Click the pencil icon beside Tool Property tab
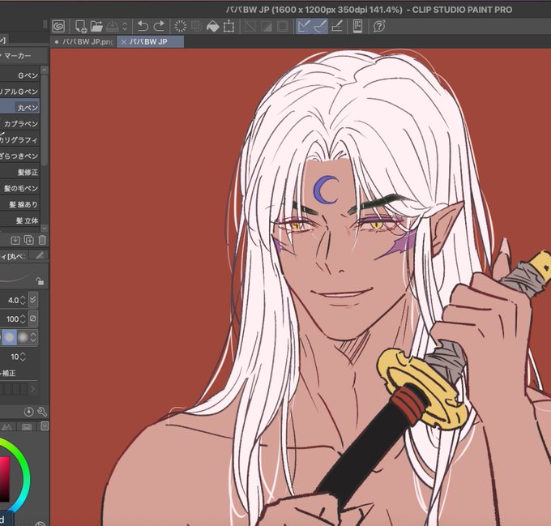The width and height of the screenshot is (551, 526). (x=40, y=255)
